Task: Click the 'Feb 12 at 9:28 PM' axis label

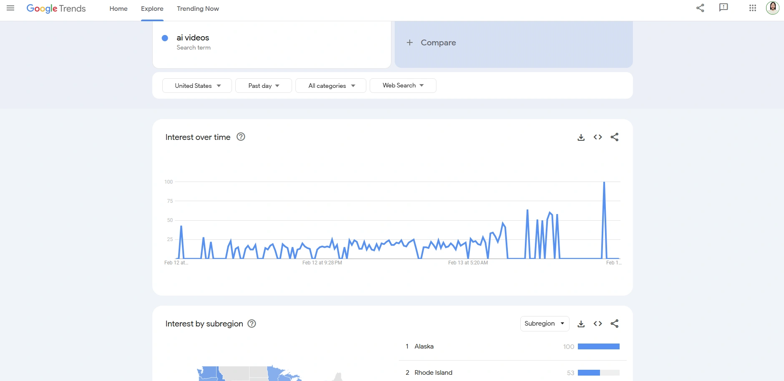Action: tap(322, 263)
